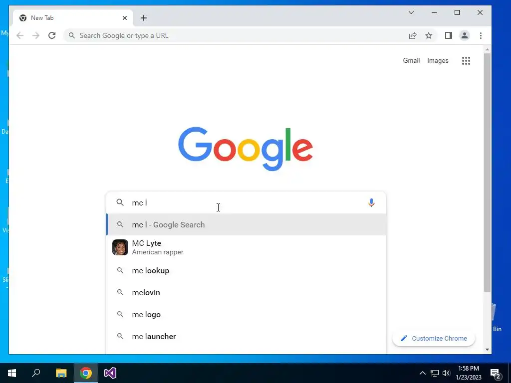The image size is (511, 383).
Task: Open Chrome side panel
Action: (449, 35)
